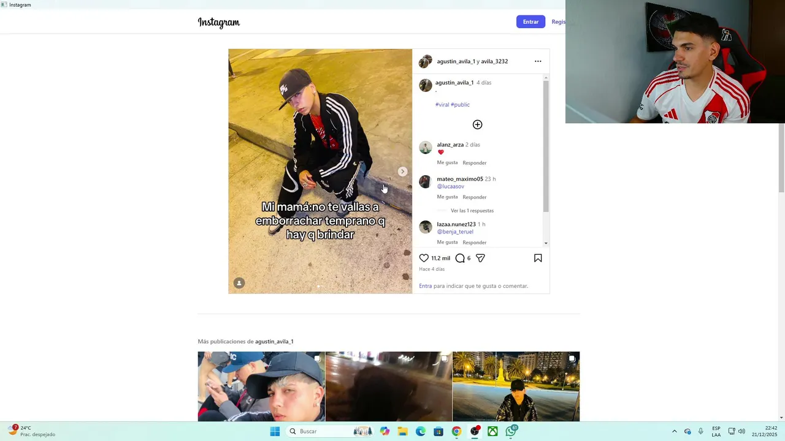
Task: Like the post with the heart icon
Action: [x=424, y=258]
